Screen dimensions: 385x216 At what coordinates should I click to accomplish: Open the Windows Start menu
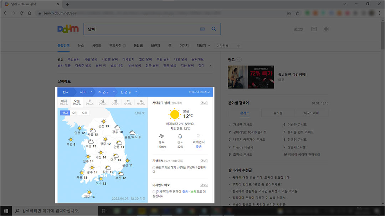6,211
